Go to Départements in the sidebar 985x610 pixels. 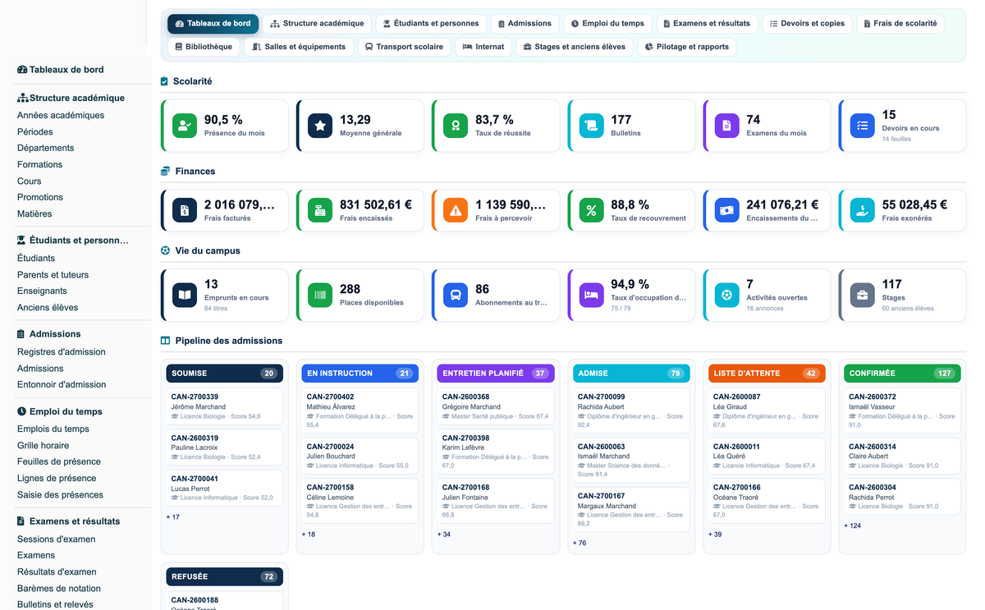click(x=46, y=149)
